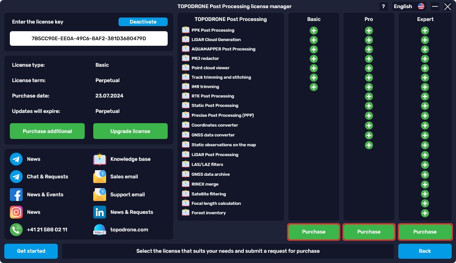The image size is (456, 263).
Task: Click Basic plus for IMR trimming
Action: [314, 87]
